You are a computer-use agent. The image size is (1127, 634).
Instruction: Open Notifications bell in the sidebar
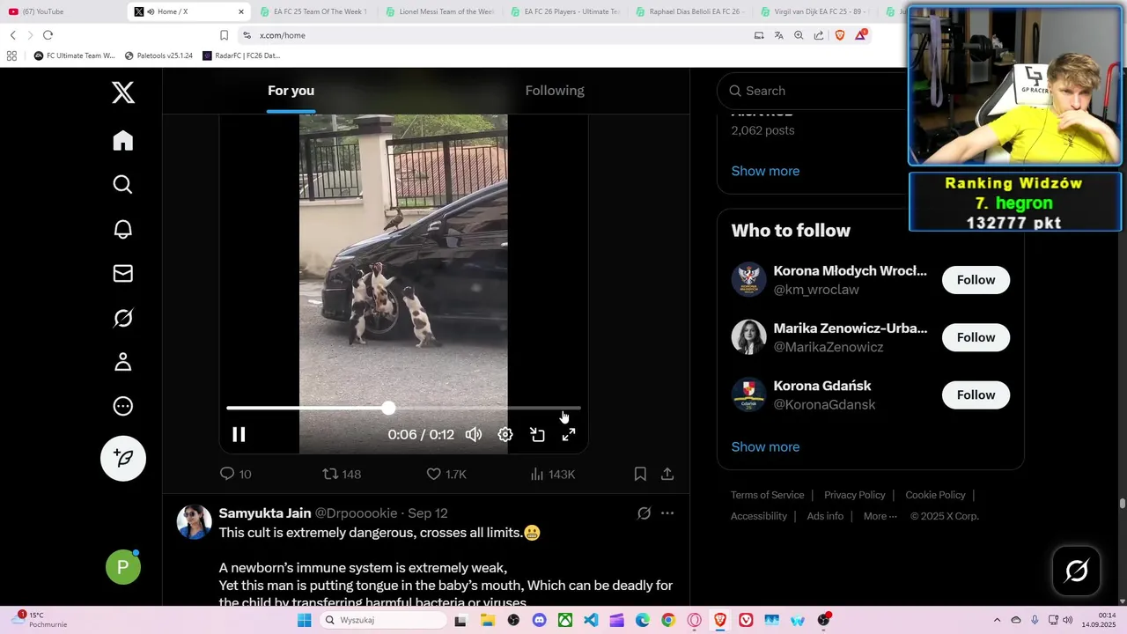(x=123, y=229)
